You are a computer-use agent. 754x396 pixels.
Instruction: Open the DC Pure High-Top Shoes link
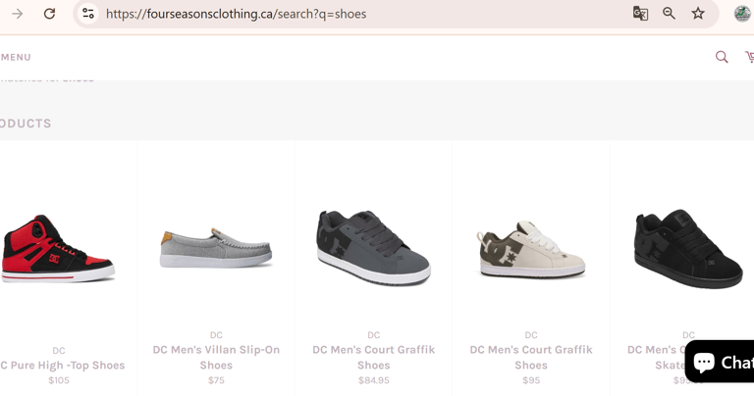[x=63, y=366]
